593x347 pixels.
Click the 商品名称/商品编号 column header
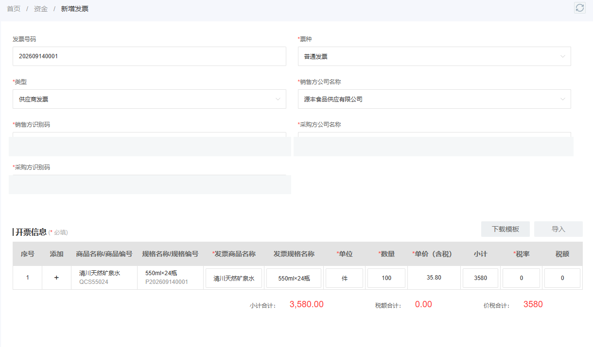coord(105,254)
